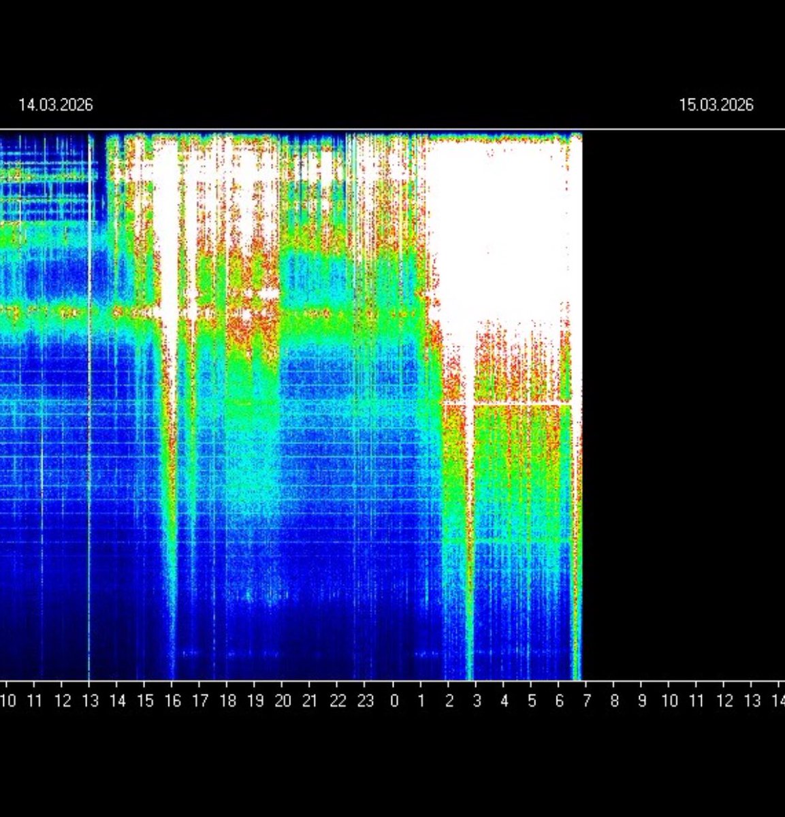Viewport: 785px width, 817px height.
Task: Click the 8 hour axis label
Action: (x=615, y=701)
